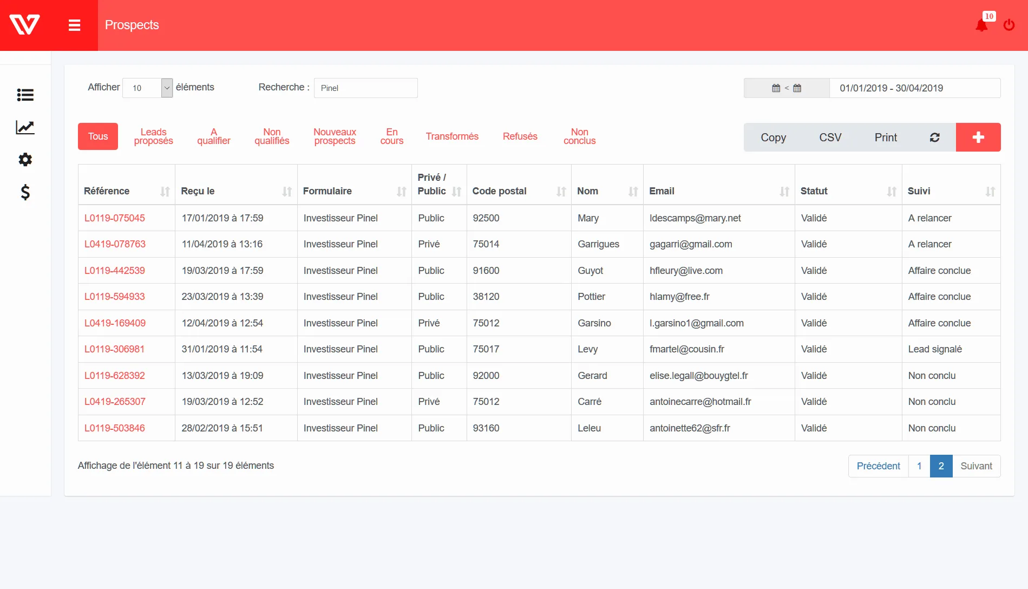This screenshot has height=589, width=1028.
Task: Open prospect reference L0119-594933
Action: 115,297
